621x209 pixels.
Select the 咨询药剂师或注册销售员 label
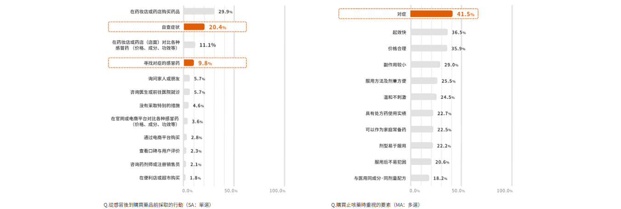tap(155, 164)
